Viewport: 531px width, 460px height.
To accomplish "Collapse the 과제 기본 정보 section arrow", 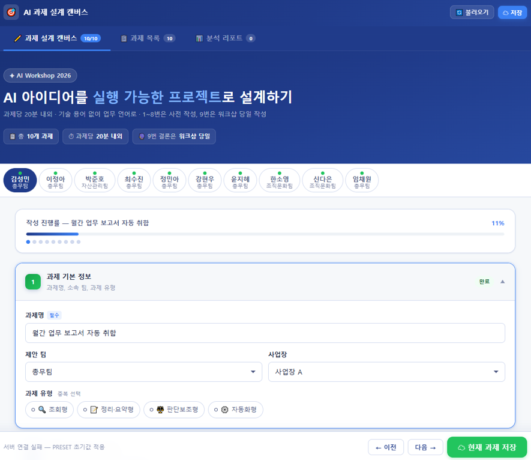I will 503,280.
